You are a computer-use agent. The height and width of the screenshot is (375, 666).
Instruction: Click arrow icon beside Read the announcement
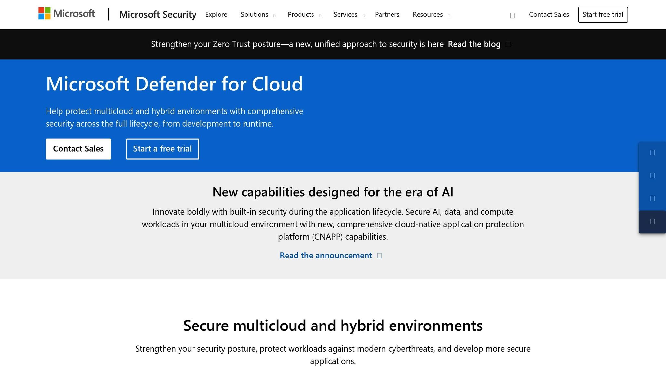[379, 256]
